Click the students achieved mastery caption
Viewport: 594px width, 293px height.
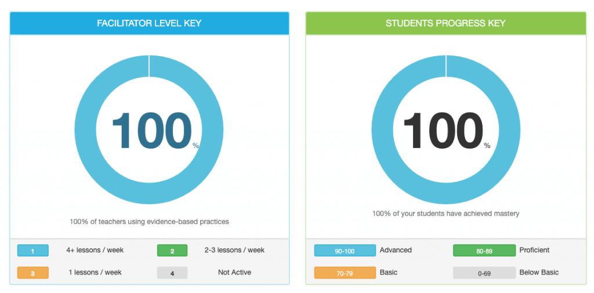445,214
